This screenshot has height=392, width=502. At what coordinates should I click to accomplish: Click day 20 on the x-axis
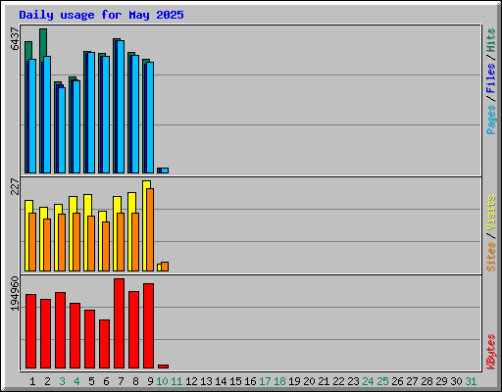pos(309,381)
